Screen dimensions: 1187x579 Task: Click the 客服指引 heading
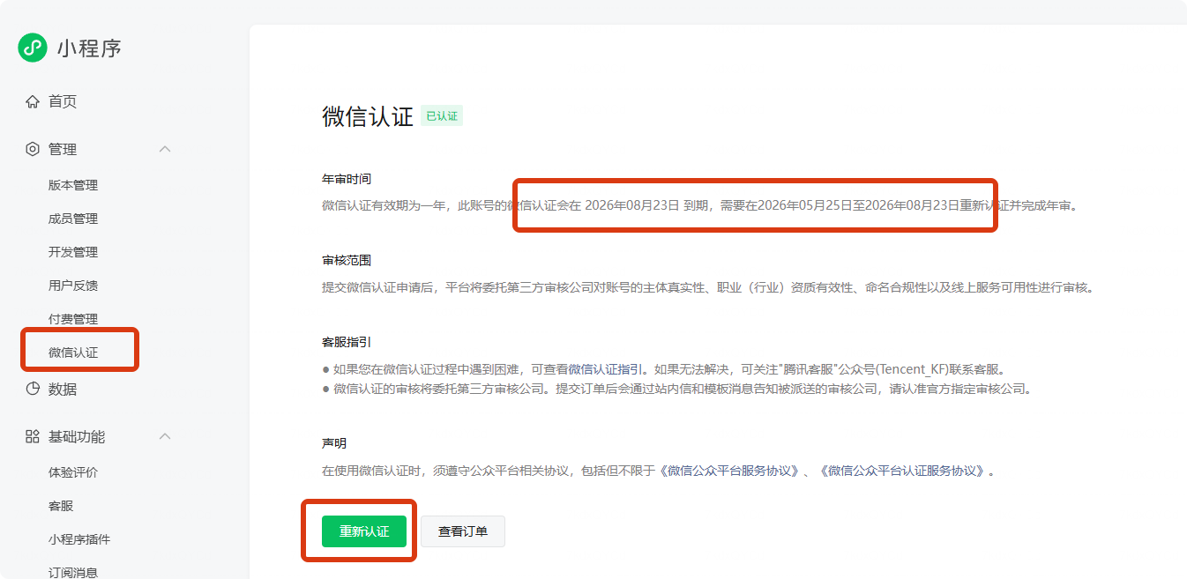(x=347, y=341)
